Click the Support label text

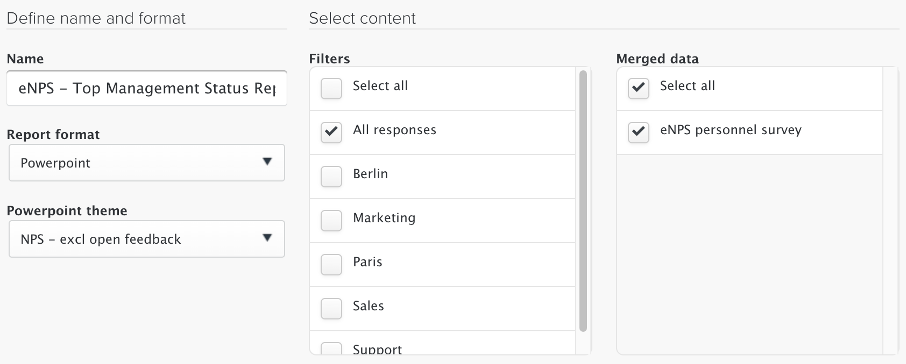tap(377, 350)
